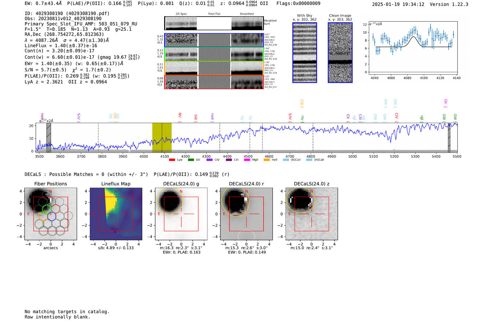Click the EWr: 0, PLAE: 0.163 caption

pyautogui.click(x=181, y=252)
